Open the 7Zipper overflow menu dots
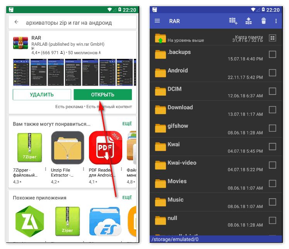Screen dimensions: 289x249 (x=46, y=169)
